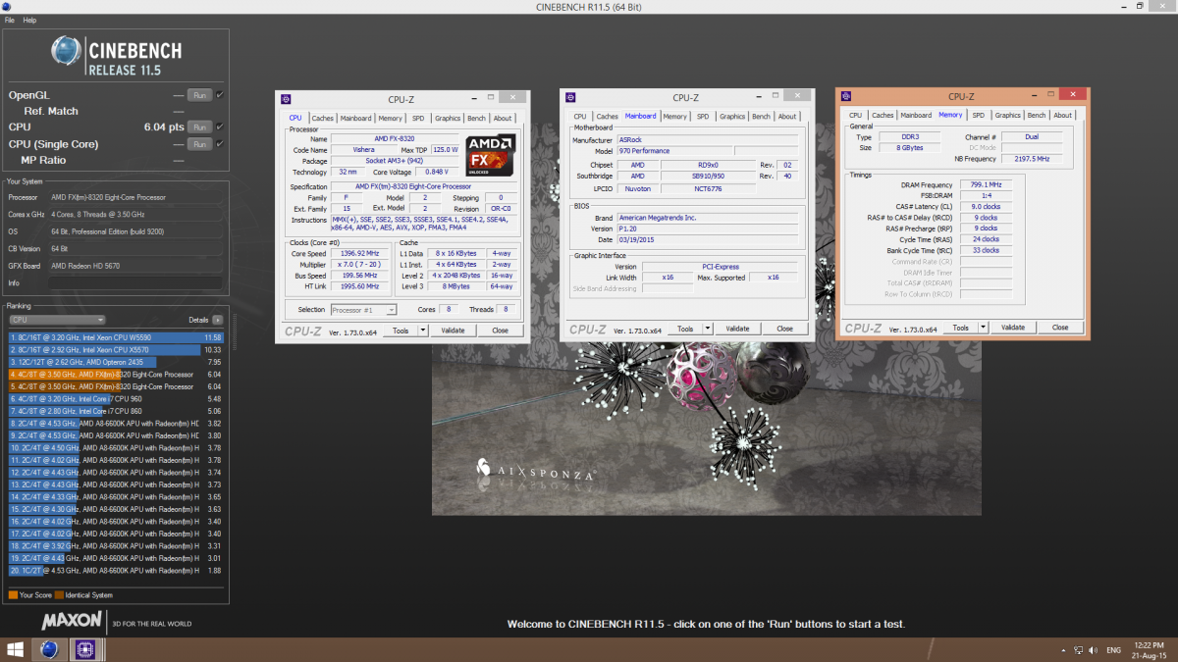Select ranking row Intel Xeon CPU X5570

pos(117,350)
